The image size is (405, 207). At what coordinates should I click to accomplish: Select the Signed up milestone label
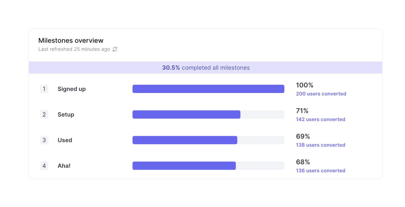coord(71,89)
